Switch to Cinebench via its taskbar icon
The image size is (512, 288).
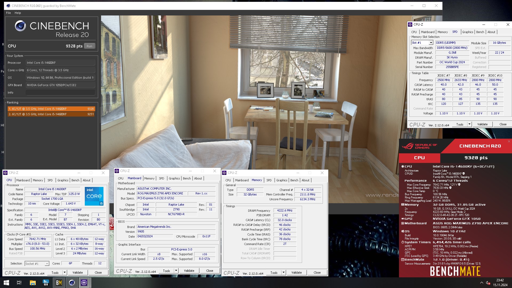coord(72,283)
